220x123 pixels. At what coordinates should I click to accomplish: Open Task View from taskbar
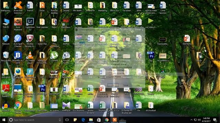coord(67,120)
